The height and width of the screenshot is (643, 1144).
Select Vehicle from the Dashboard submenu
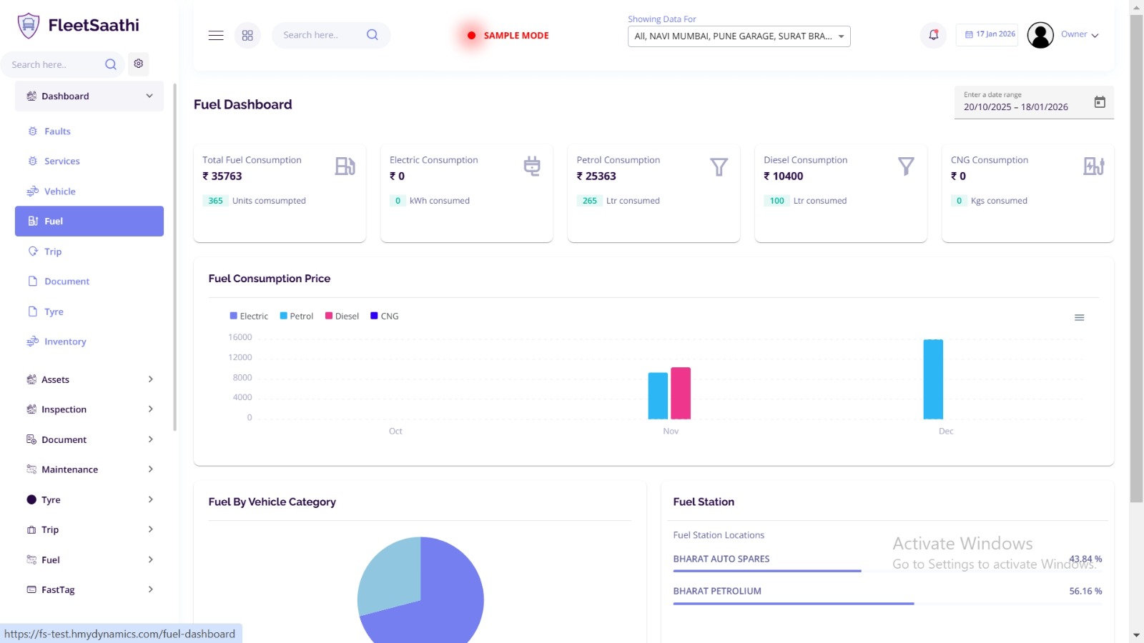tap(59, 191)
